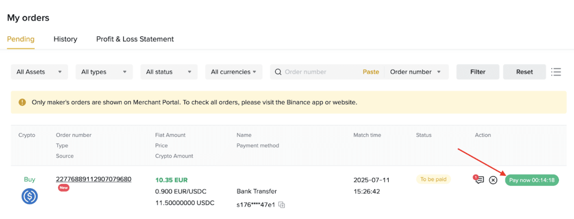Click the 10.35 EUR fiat amount
574x219 pixels.
[x=172, y=180]
